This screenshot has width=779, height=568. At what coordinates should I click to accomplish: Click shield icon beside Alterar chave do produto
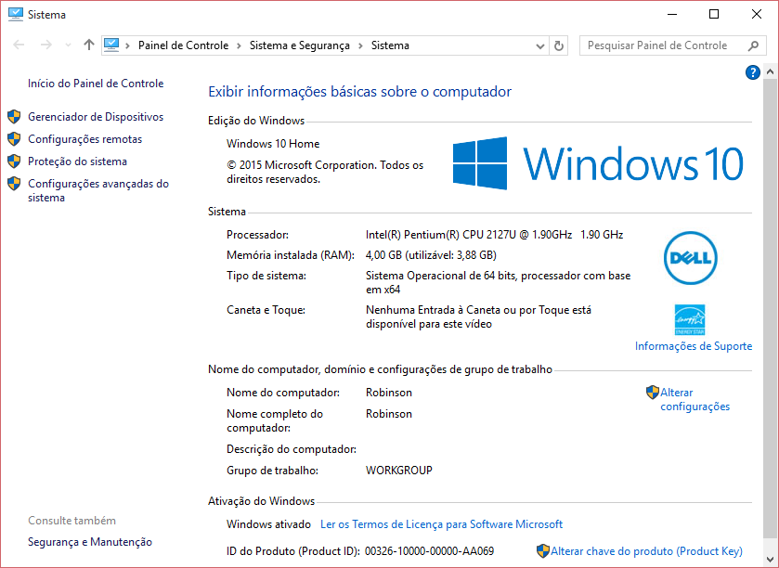[543, 551]
